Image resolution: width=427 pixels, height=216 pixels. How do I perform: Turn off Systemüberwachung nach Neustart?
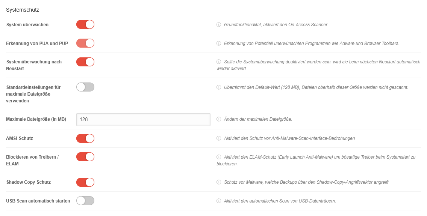pos(85,61)
